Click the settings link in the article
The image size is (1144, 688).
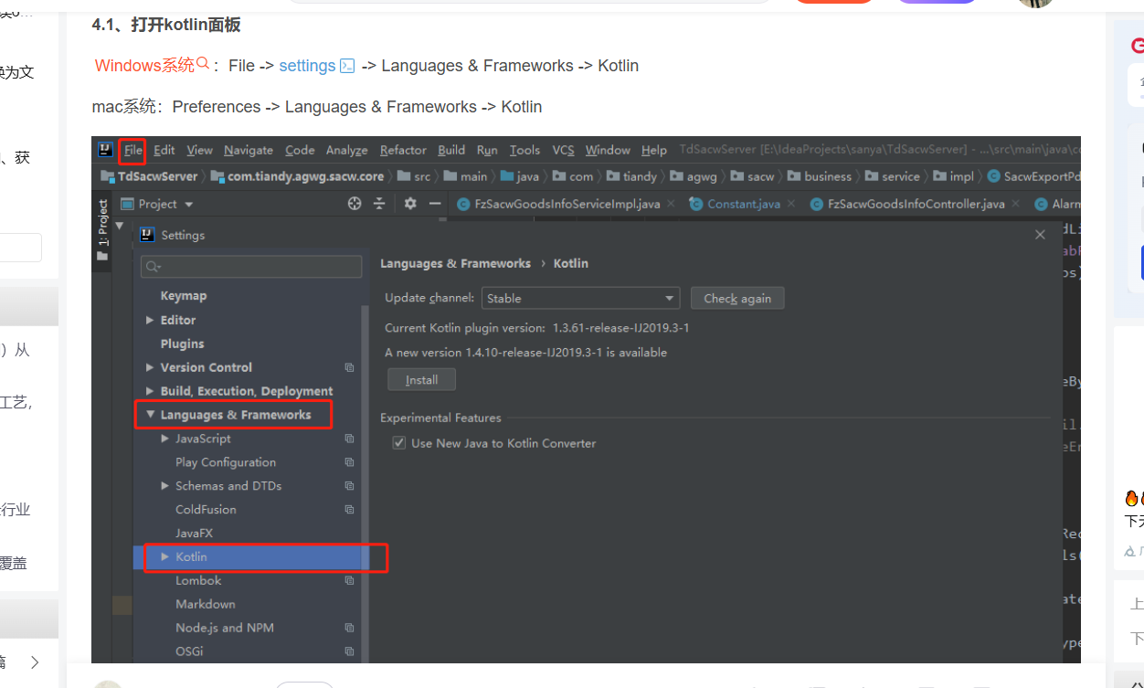click(x=307, y=66)
